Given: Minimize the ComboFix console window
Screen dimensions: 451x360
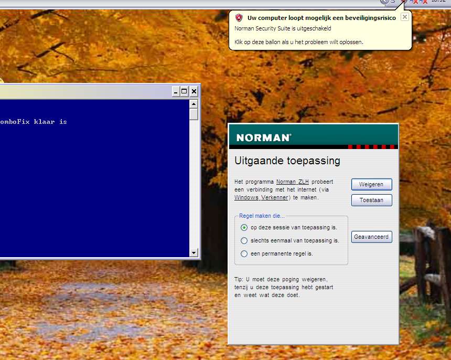Looking at the screenshot, I should [x=176, y=92].
